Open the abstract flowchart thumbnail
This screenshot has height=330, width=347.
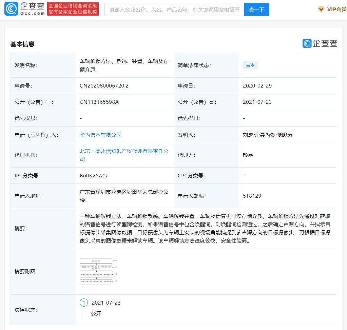click(x=98, y=271)
